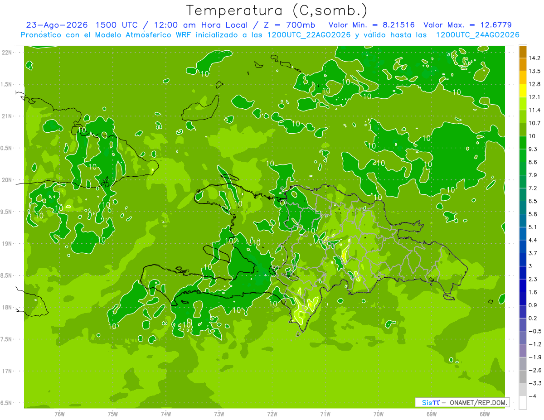This screenshot has width=544, height=420.
Task: Select the "Valor Min. = 8.21516" readout
Action: (371, 25)
